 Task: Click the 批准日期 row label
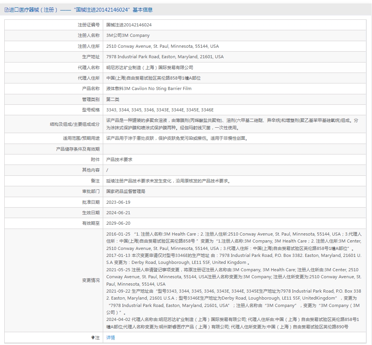91,203
